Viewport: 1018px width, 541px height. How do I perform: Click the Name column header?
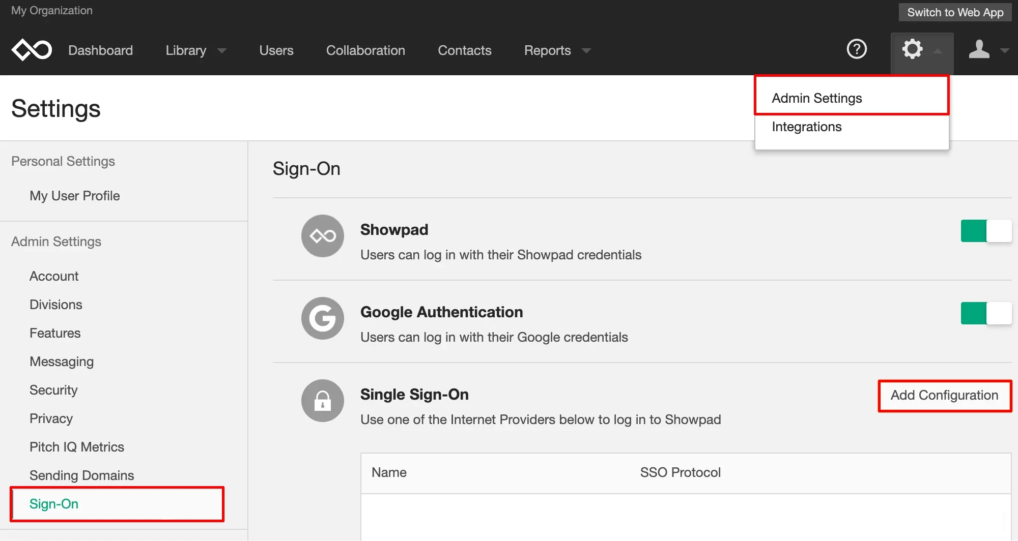pyautogui.click(x=389, y=472)
